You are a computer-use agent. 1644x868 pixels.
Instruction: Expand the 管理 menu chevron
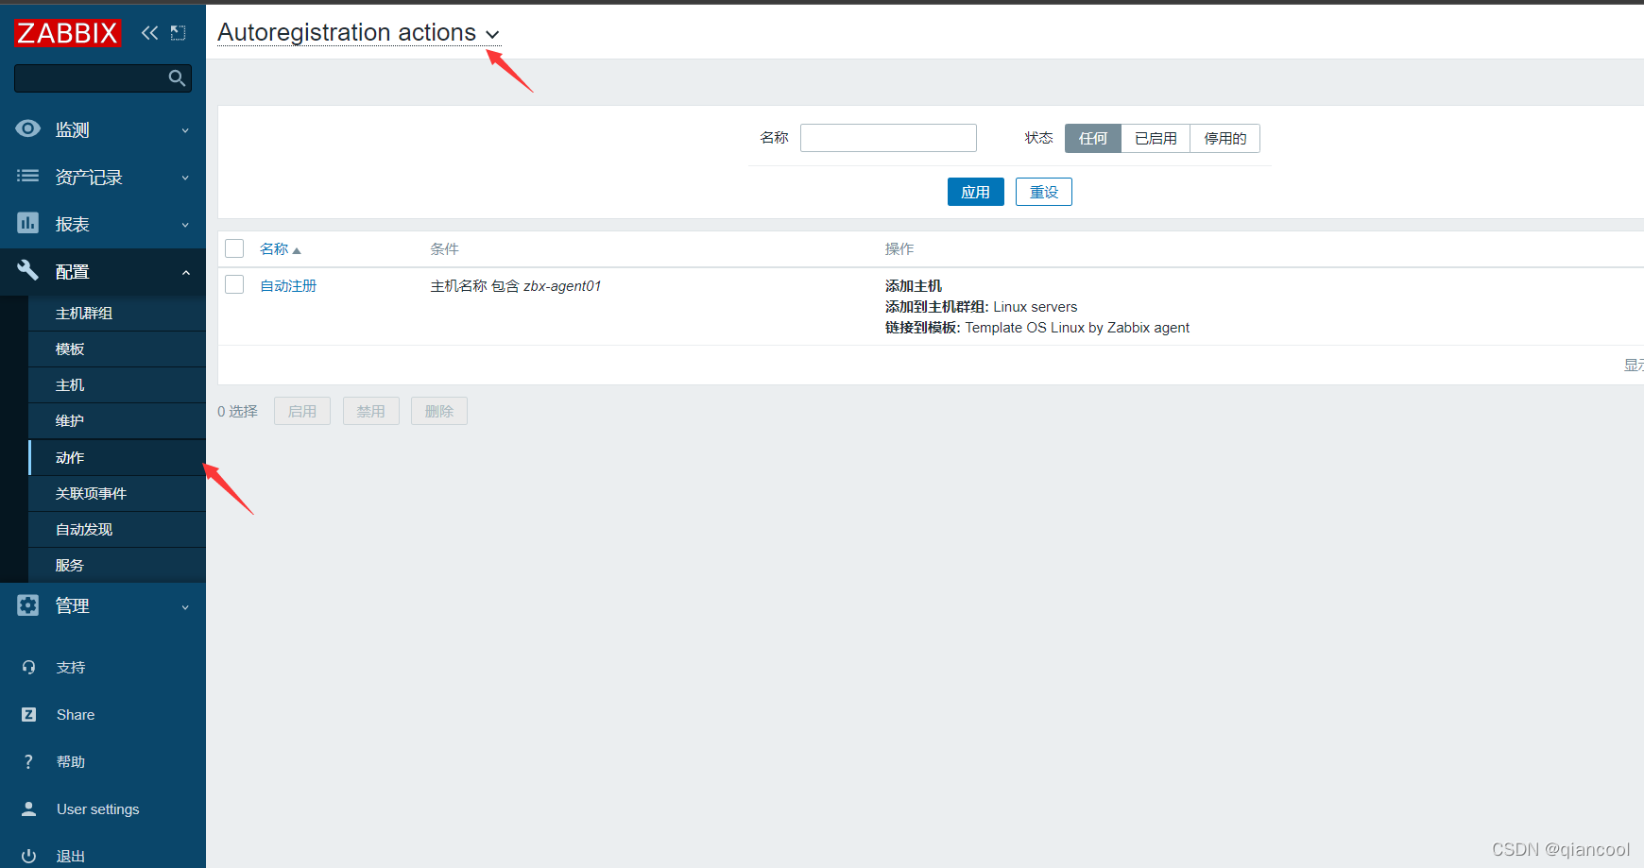coord(185,607)
